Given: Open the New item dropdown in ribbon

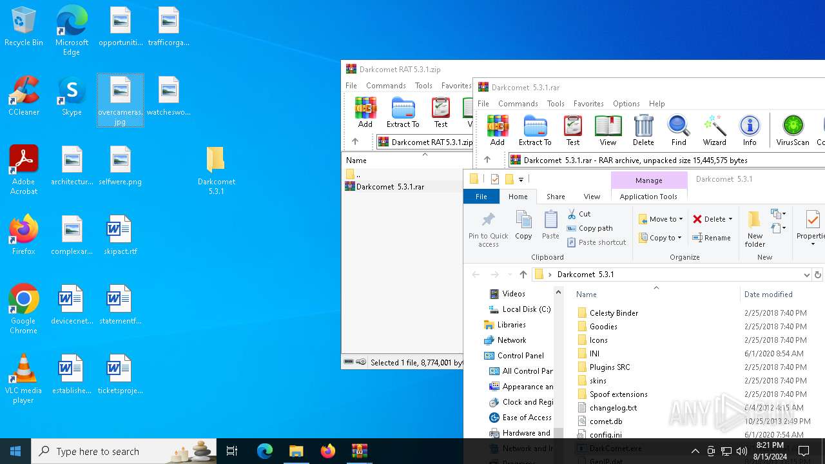Looking at the screenshot, I should coord(779,214).
